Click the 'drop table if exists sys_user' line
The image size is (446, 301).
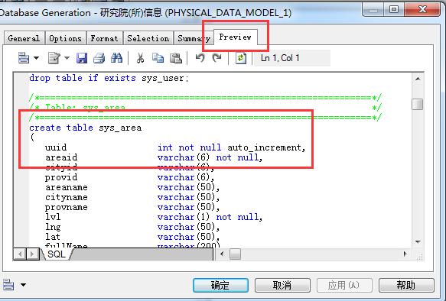coord(109,78)
